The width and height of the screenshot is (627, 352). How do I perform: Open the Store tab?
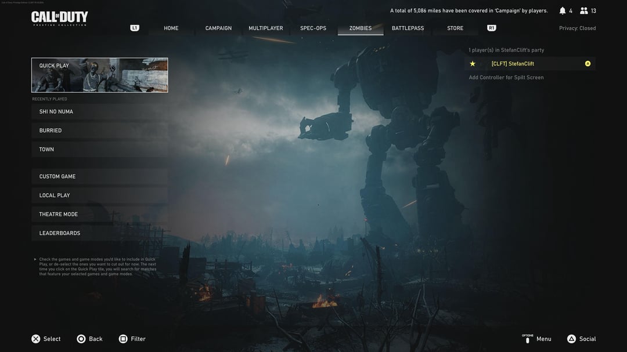click(455, 28)
